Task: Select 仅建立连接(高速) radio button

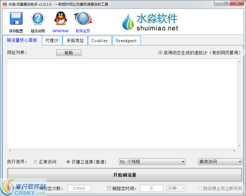Action: click(x=68, y=162)
